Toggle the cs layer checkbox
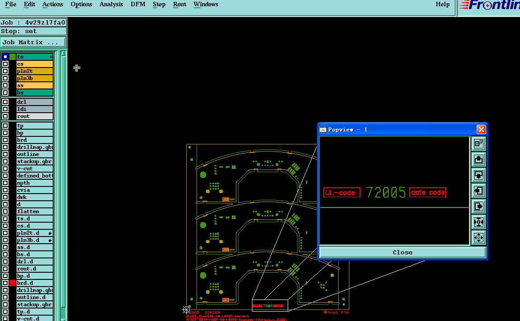 5,64
